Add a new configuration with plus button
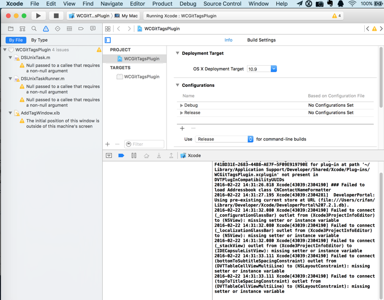The height and width of the screenshot is (300, 384). pyautogui.click(x=182, y=128)
